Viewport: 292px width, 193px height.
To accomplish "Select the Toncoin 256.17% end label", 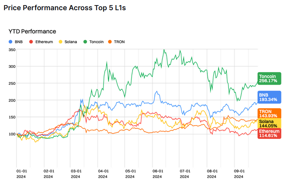I will [x=269, y=78].
